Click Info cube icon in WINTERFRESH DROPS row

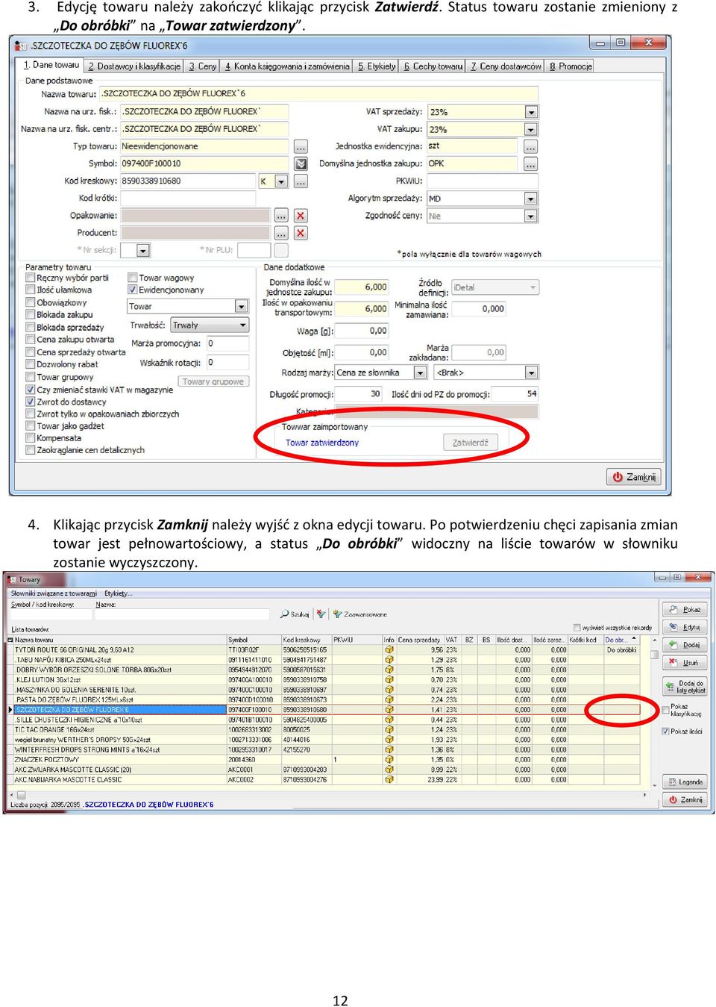point(389,749)
